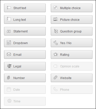
Task: Click the Statement quotation marks icon
Action: tap(9, 31)
